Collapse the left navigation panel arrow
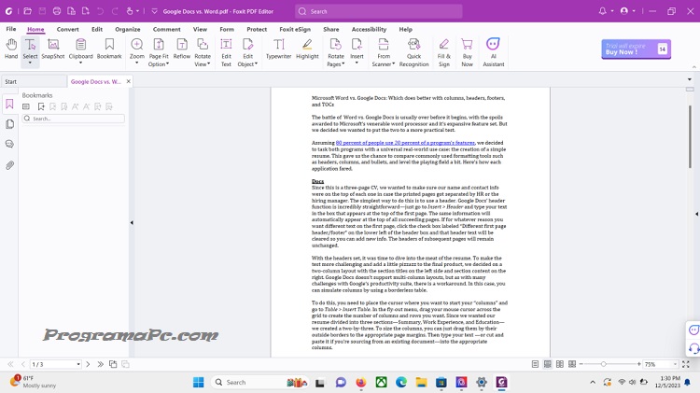 click(132, 222)
